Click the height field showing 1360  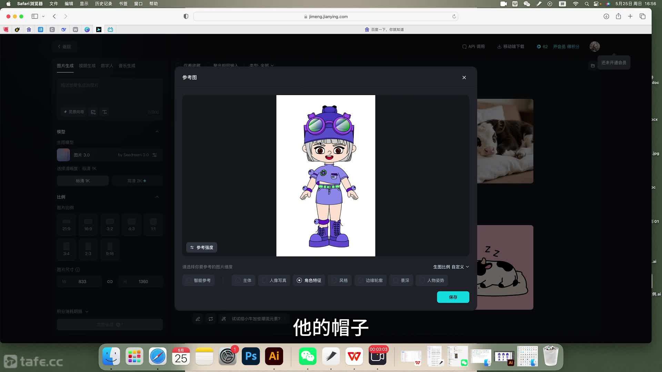coord(140,282)
